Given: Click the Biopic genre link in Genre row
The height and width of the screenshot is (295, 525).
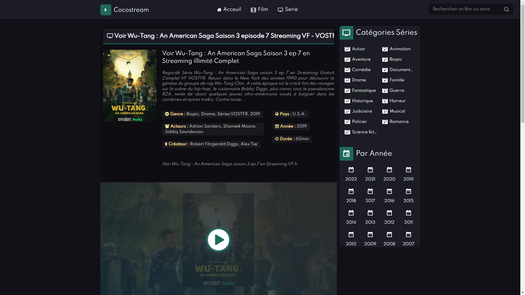Looking at the screenshot, I should pyautogui.click(x=192, y=114).
